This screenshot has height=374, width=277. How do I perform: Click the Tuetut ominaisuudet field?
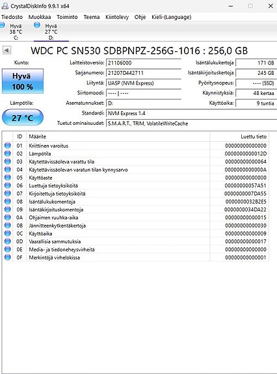pyautogui.click(x=191, y=124)
